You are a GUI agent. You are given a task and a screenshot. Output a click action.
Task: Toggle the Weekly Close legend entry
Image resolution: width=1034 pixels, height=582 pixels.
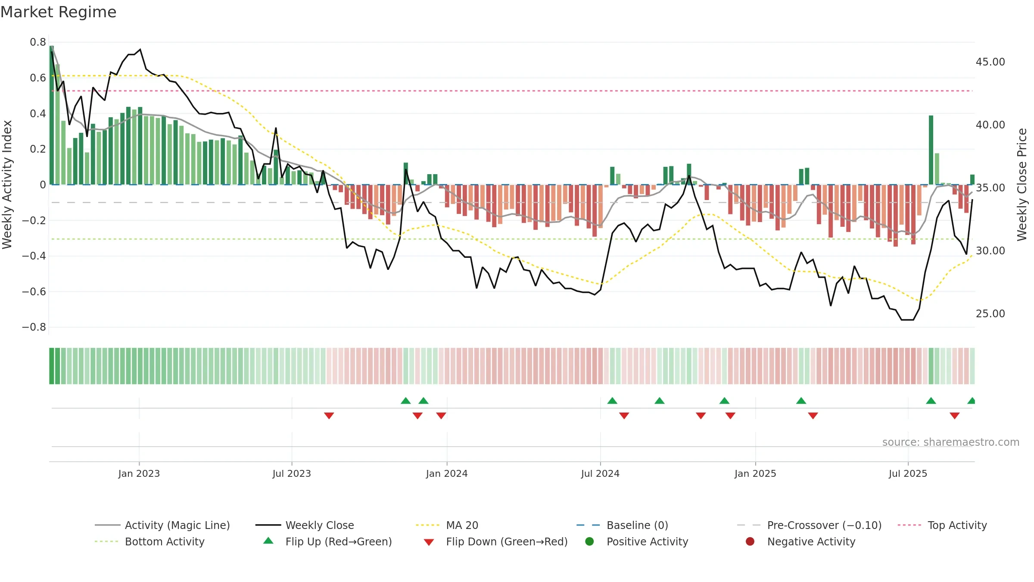[x=305, y=525]
